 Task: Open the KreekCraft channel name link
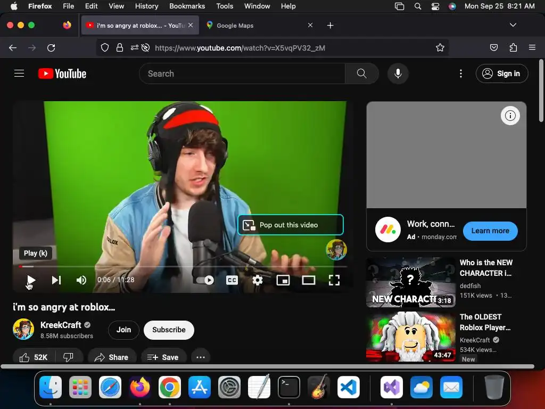[61, 325]
